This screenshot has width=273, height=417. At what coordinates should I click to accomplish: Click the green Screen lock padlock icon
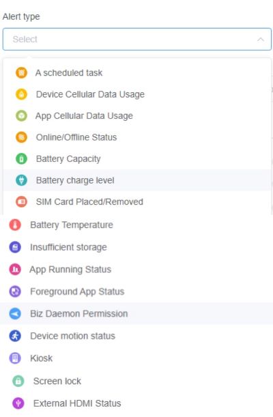click(18, 381)
